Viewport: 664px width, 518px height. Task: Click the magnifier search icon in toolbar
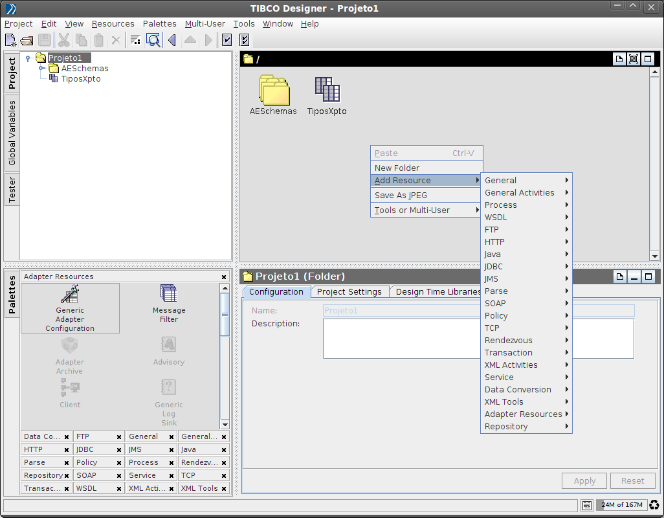[153, 40]
